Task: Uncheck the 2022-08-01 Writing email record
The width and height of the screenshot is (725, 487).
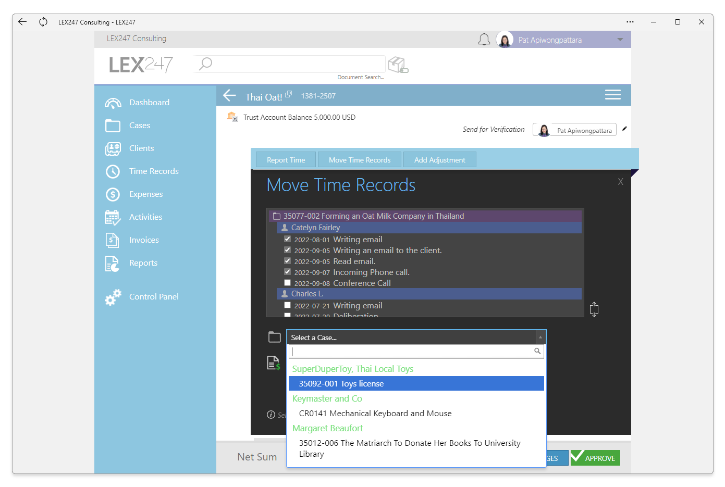Action: click(x=287, y=239)
